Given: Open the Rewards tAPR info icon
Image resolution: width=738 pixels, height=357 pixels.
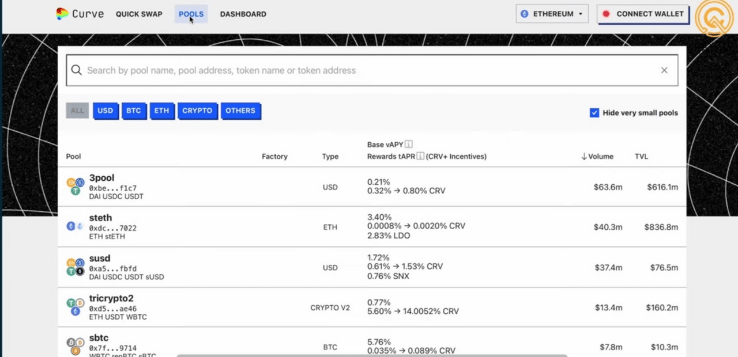Looking at the screenshot, I should click(x=420, y=156).
